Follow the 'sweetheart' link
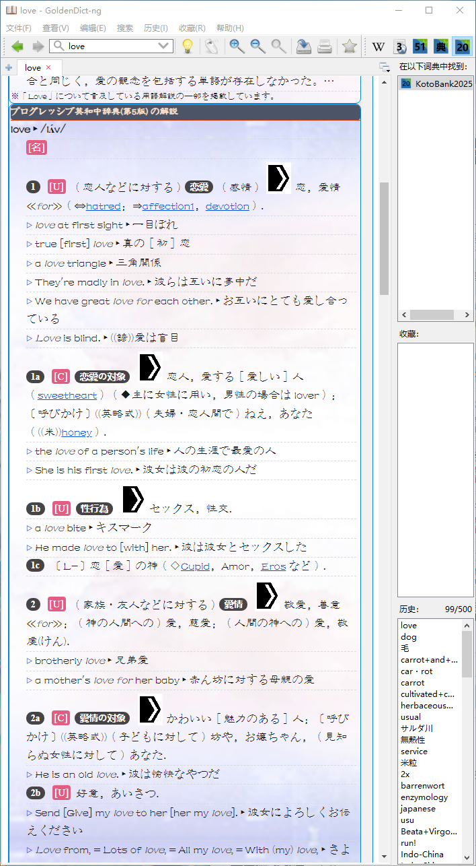 (x=67, y=395)
